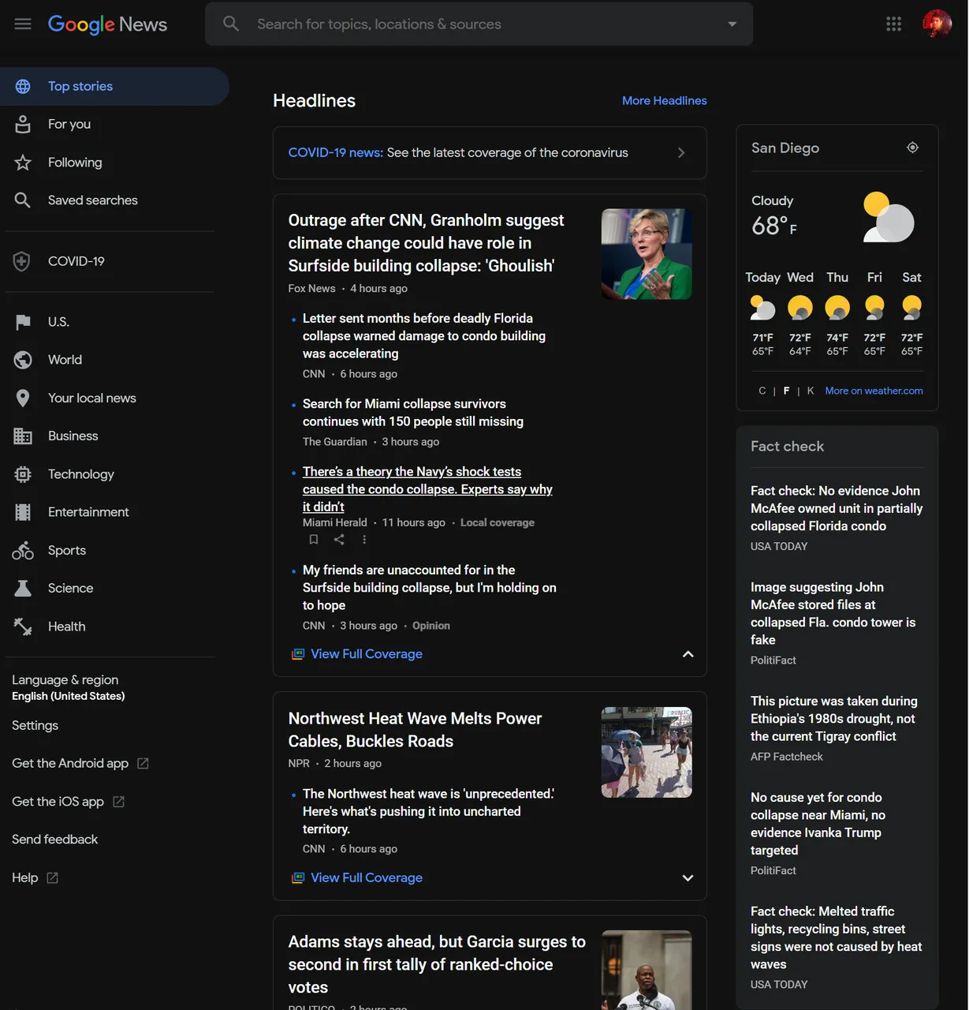
Task: Click the Google News logo
Action: [107, 24]
